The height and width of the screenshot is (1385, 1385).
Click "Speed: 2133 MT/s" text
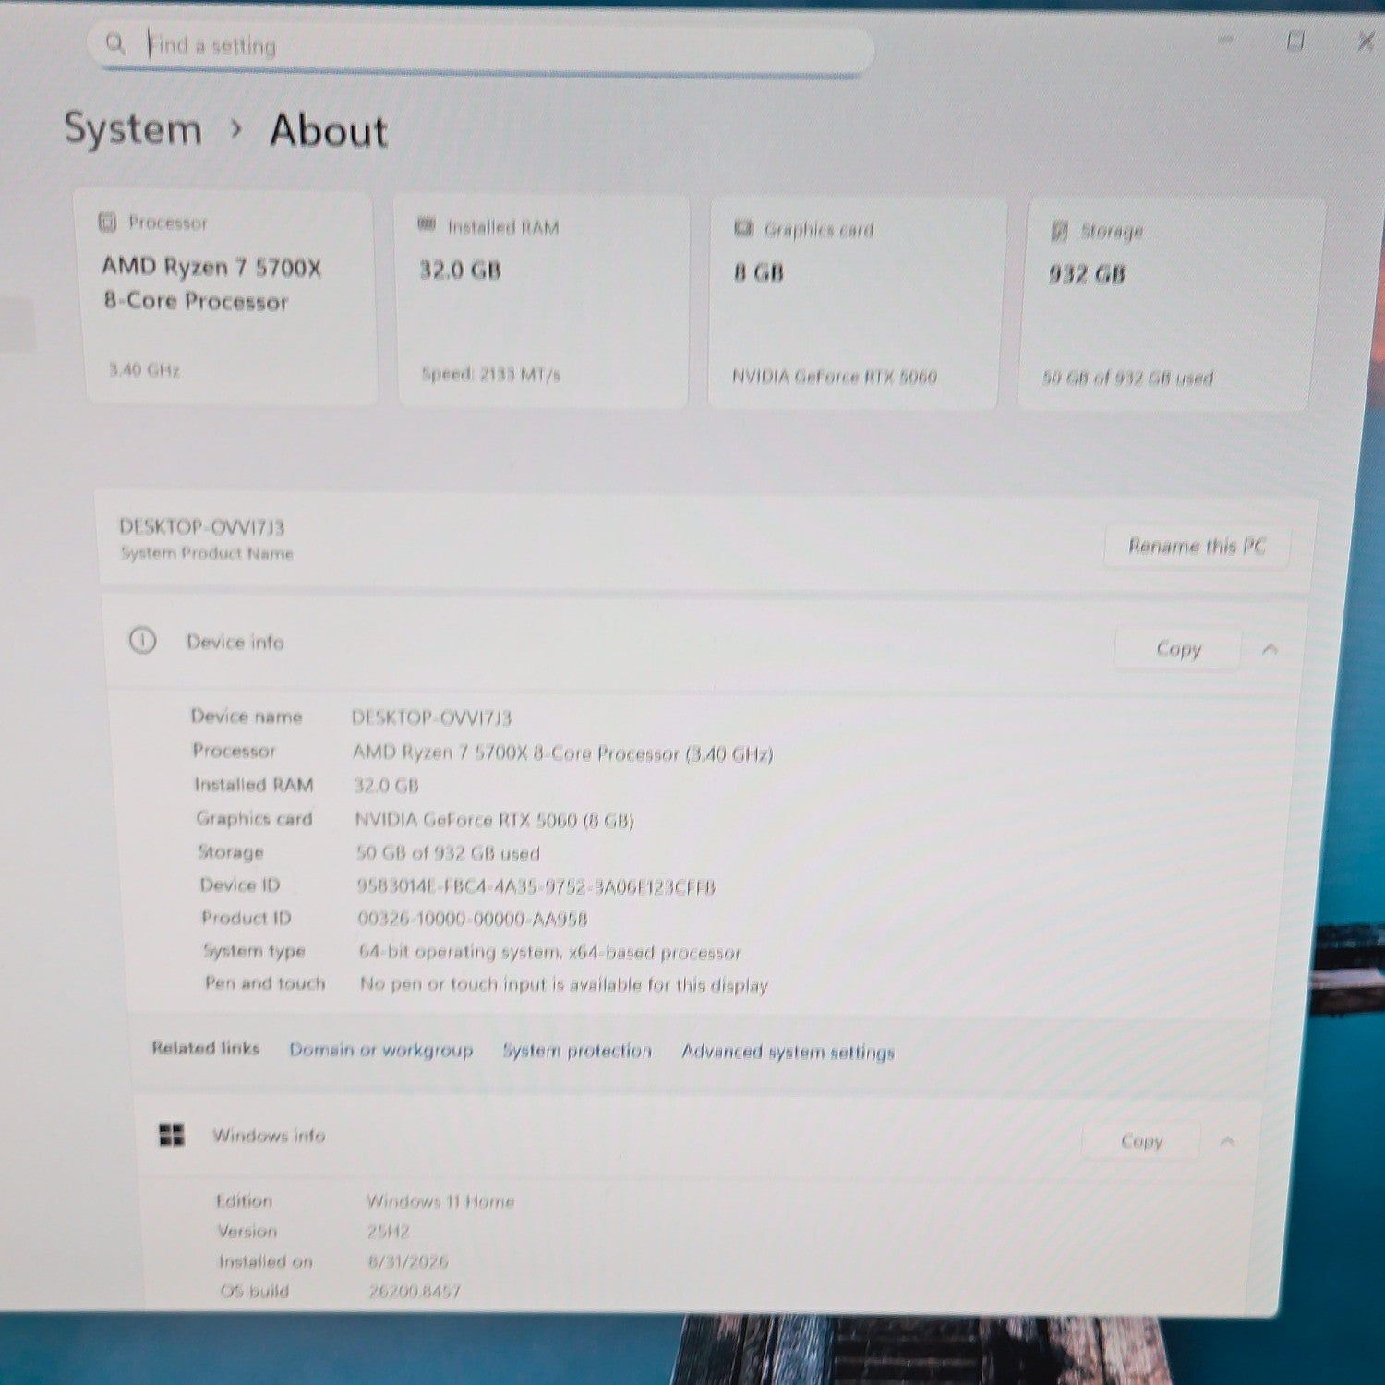[490, 374]
